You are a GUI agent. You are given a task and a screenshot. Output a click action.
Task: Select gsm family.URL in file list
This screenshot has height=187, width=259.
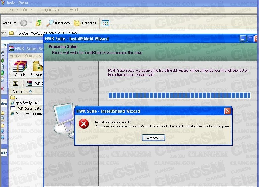click(27, 103)
